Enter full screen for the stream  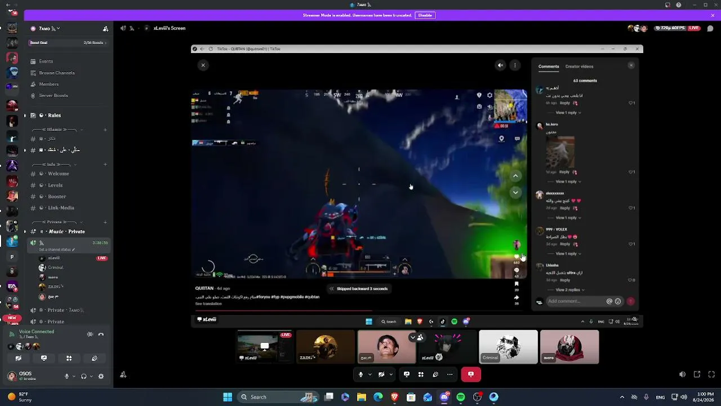(711, 374)
